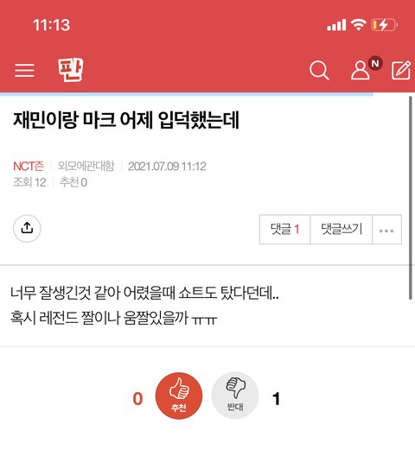Tap the dislike count number 1
Image resolution: width=415 pixels, height=456 pixels.
276,399
